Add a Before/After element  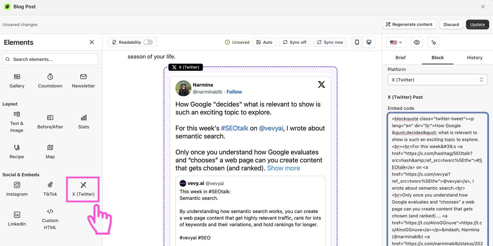50,122
